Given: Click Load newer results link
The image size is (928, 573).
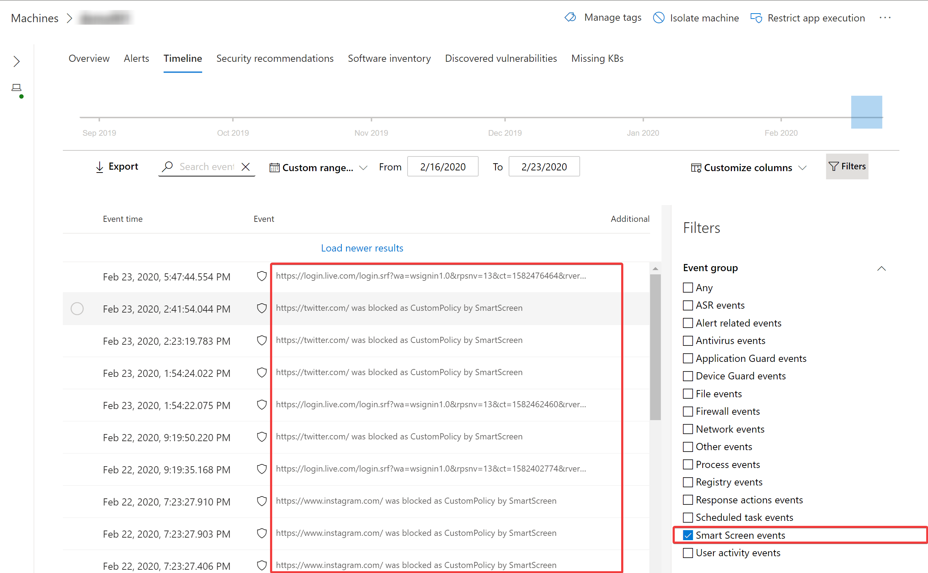Looking at the screenshot, I should (x=362, y=248).
